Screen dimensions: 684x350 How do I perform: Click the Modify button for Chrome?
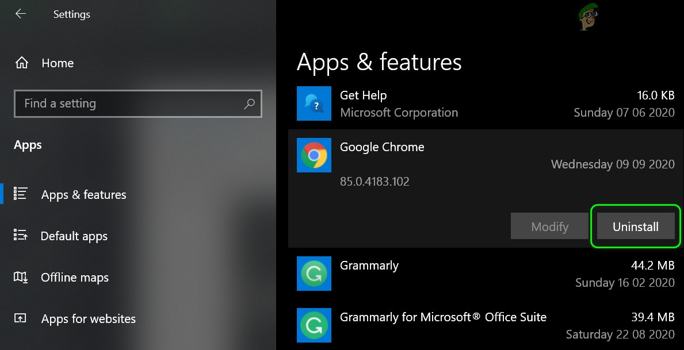point(549,226)
